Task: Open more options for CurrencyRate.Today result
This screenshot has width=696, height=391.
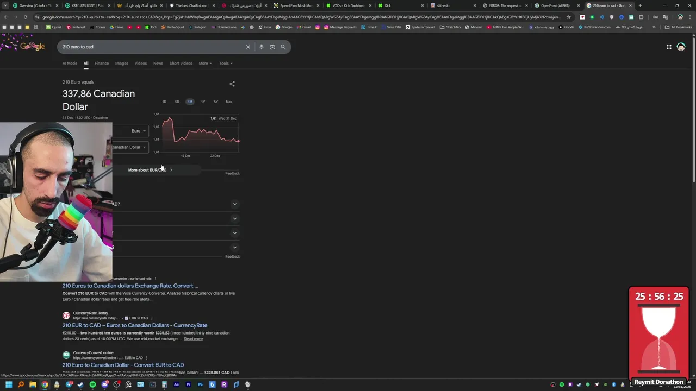Action: click(x=151, y=318)
